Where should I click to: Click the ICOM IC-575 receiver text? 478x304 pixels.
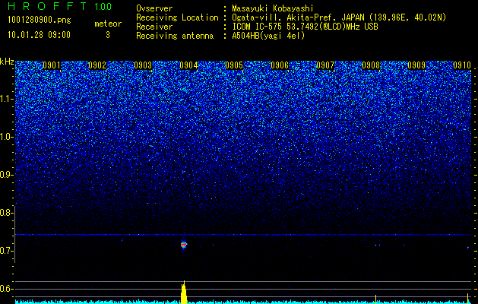click(305, 27)
